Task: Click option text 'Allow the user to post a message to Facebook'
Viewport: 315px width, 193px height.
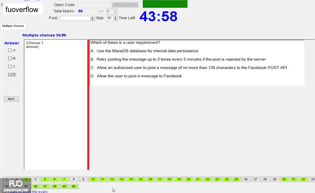Action: [x=139, y=76]
